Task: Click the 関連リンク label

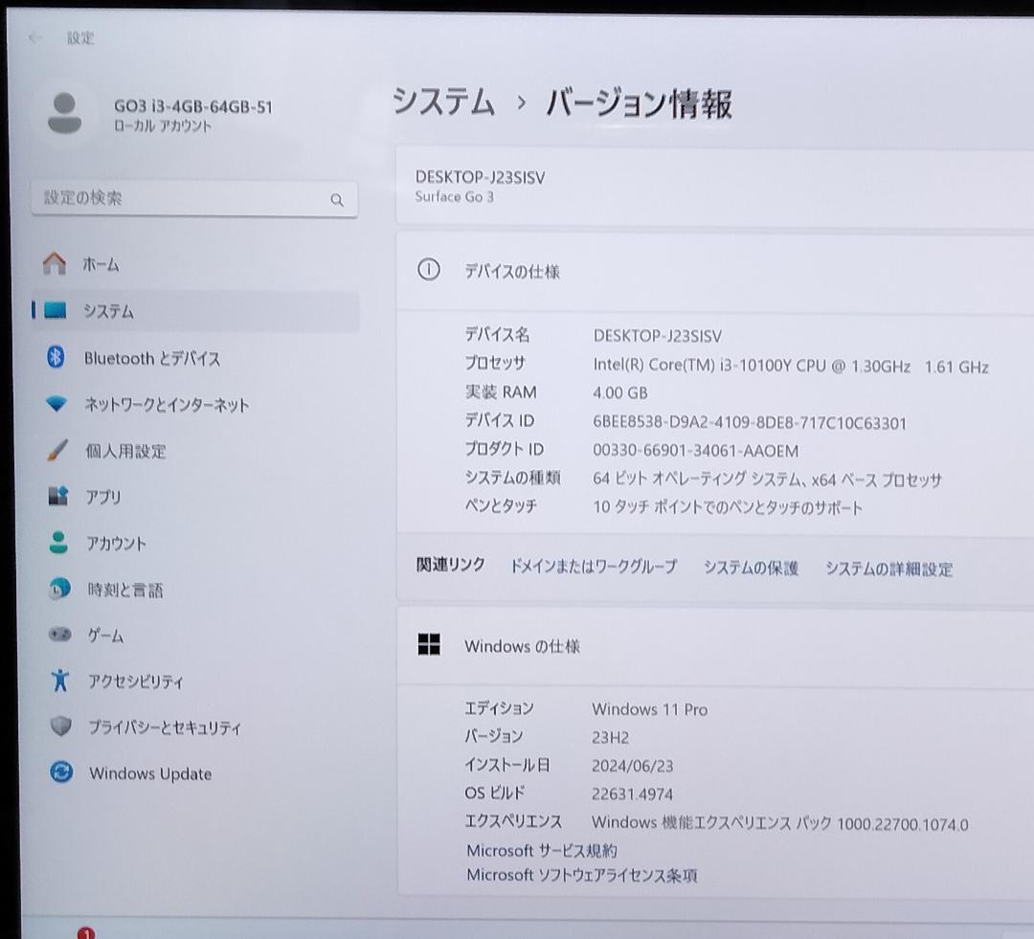Action: [x=450, y=565]
